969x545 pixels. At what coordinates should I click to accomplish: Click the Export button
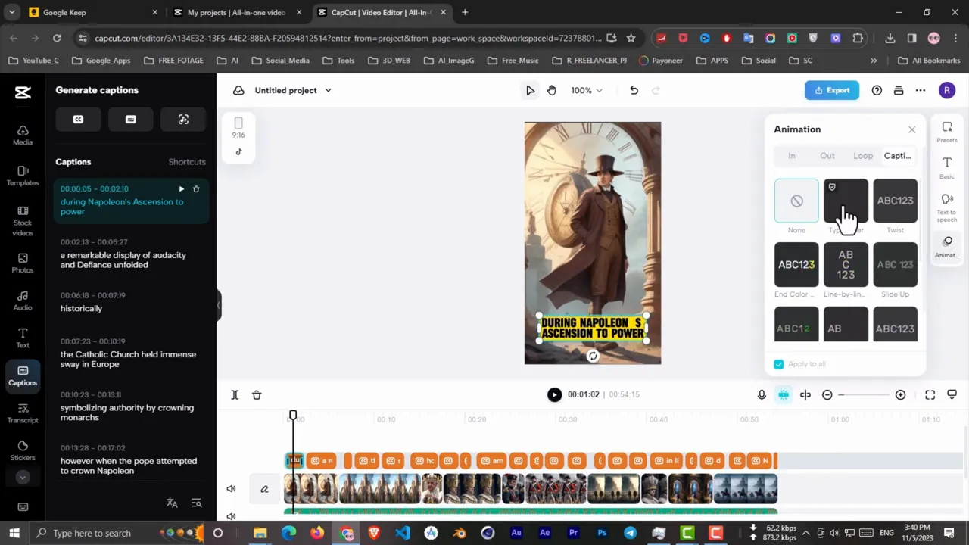point(832,91)
